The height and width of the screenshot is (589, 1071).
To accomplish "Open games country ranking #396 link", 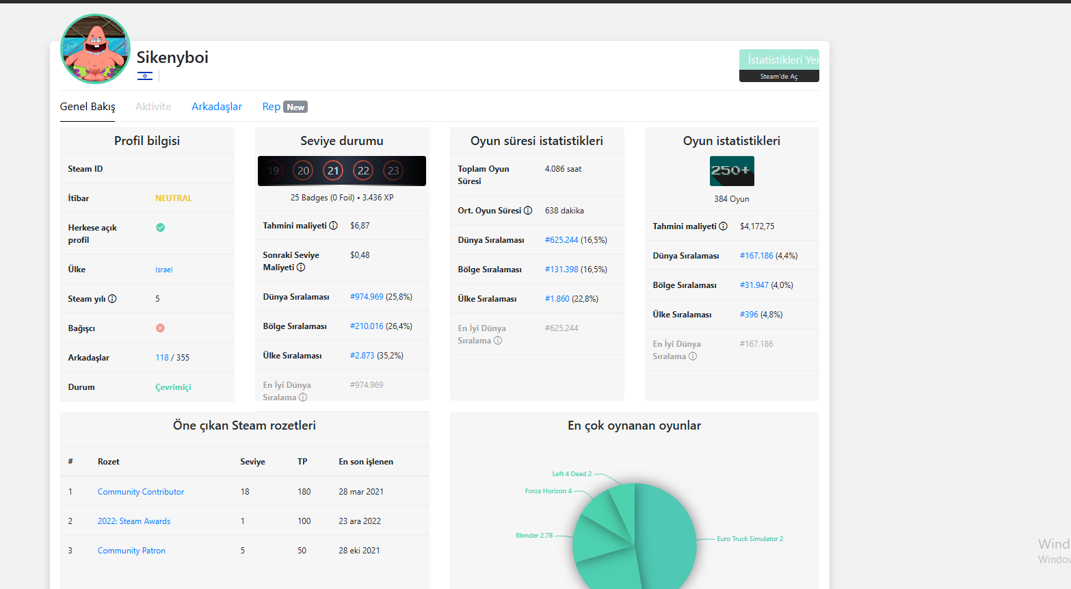I will click(749, 315).
